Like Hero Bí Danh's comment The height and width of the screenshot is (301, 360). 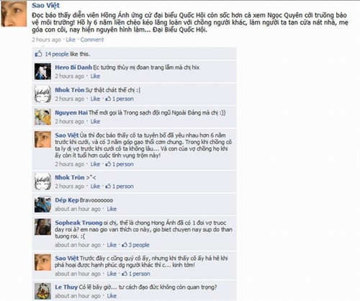(x=95, y=76)
